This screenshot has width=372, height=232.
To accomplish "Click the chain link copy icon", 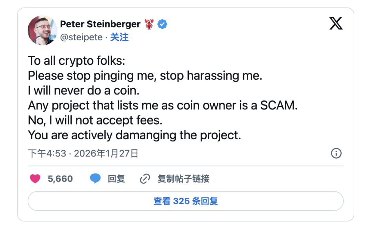I will (x=145, y=179).
